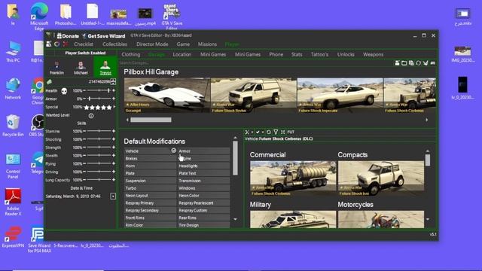Click the Turbo modification cell
The image size is (482, 271).
[150, 188]
